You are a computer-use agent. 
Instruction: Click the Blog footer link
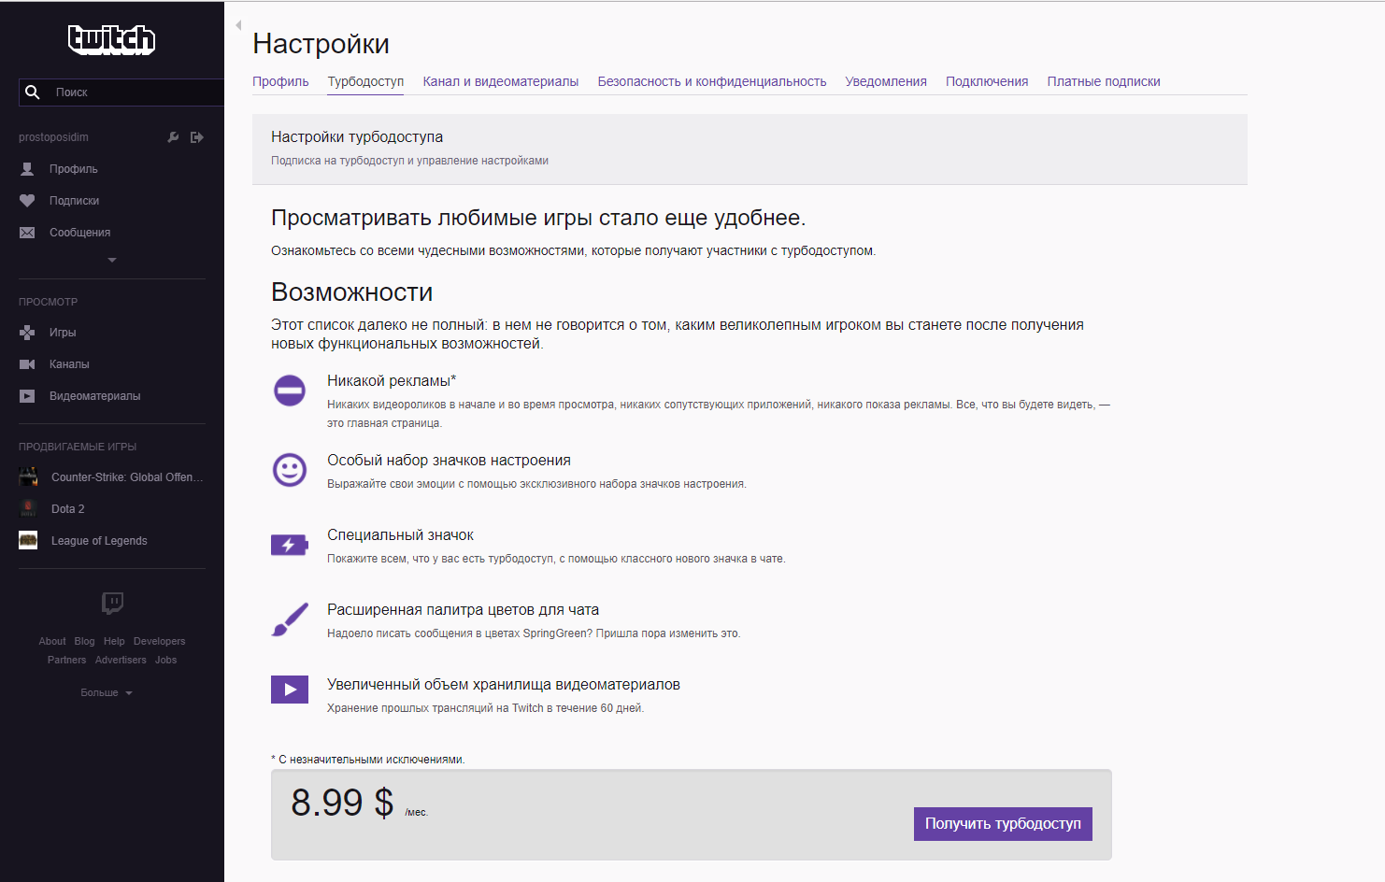pos(84,641)
